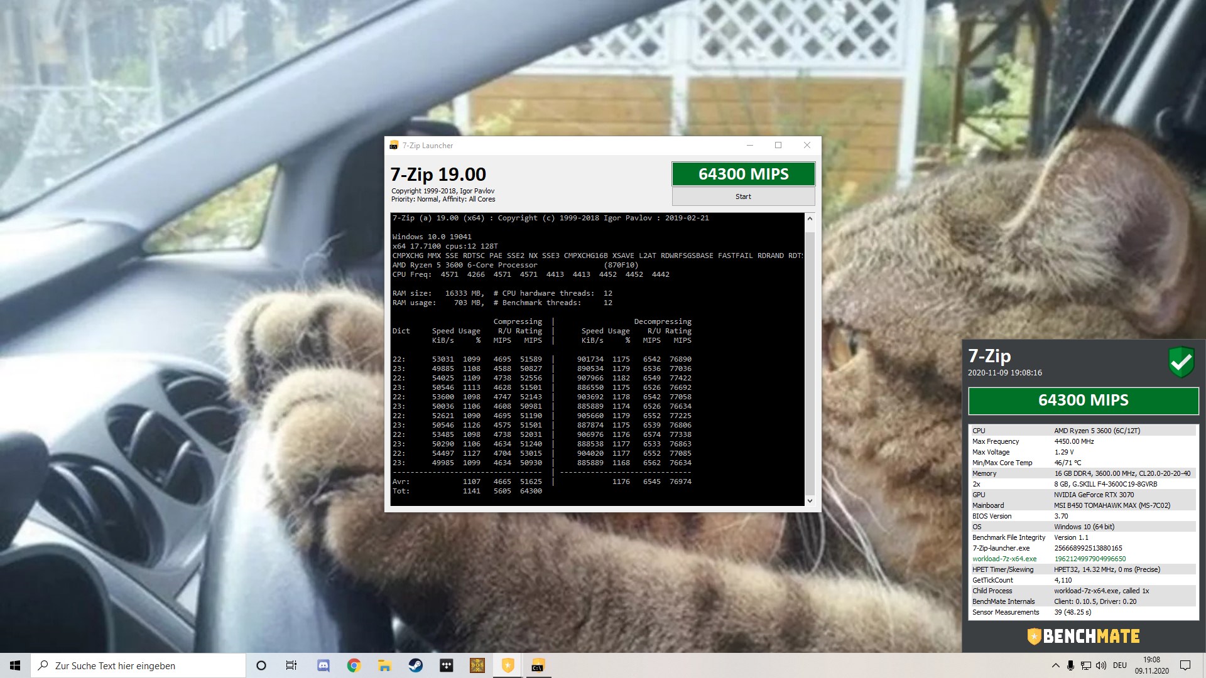Click the Start button in 7-Zip Launcher
Viewport: 1206px width, 678px height.
(743, 196)
